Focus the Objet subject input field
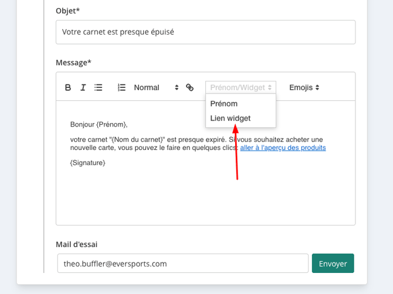The image size is (393, 294). coord(205,32)
